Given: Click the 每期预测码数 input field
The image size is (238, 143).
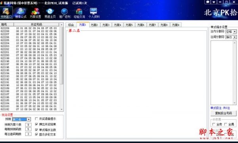Looking at the screenshot, I should coord(28,129).
